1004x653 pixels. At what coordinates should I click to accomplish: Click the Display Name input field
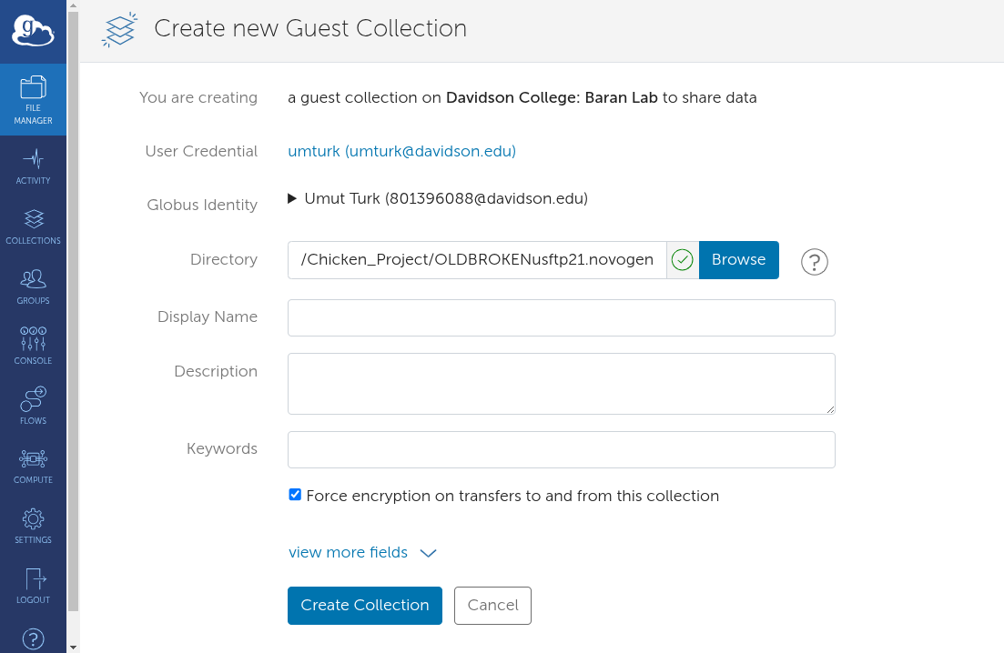[562, 318]
